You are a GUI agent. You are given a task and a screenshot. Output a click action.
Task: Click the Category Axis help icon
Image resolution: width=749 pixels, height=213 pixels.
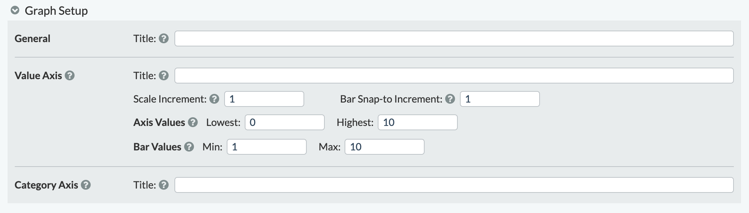click(86, 185)
